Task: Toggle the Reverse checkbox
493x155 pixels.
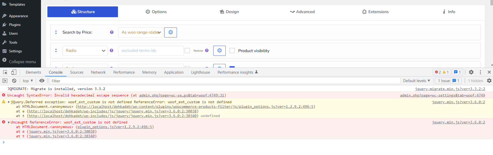Action: 187,51
